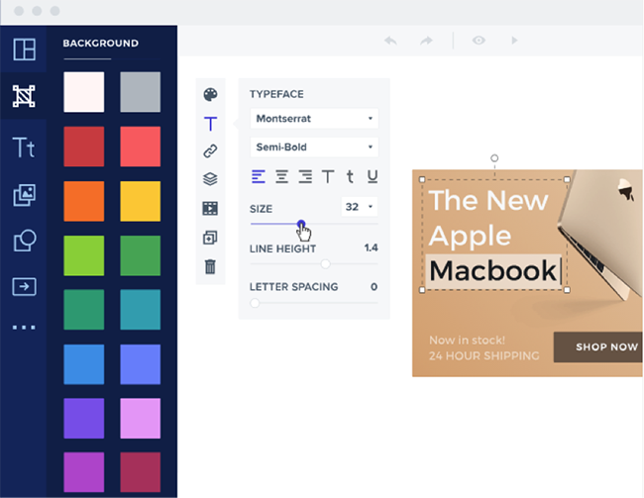
Task: Click the duplicate element icon
Action: tap(210, 238)
